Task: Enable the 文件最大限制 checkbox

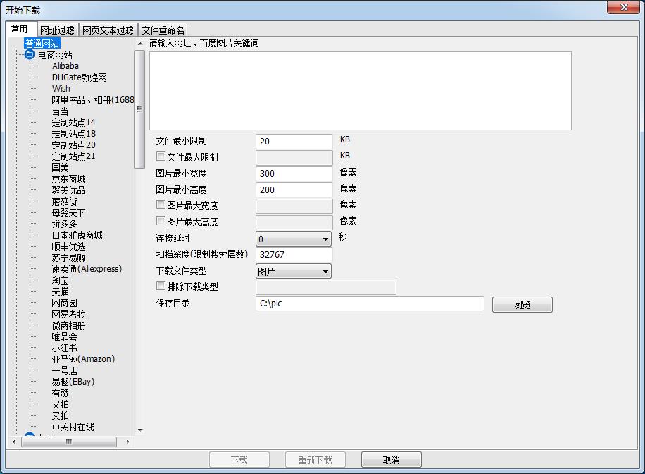Action: pos(161,157)
